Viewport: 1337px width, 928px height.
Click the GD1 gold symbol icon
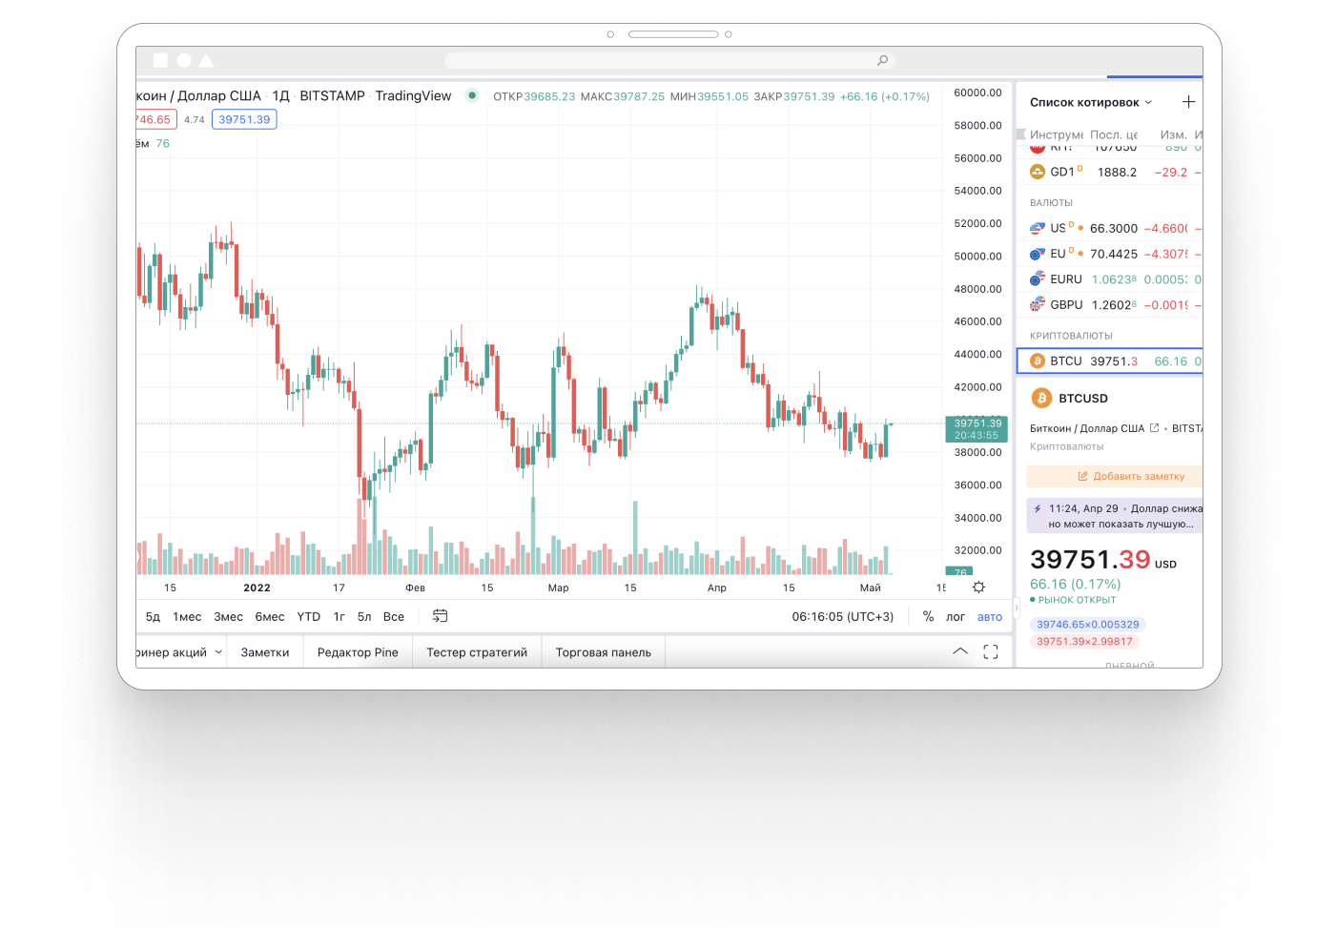pos(1038,172)
